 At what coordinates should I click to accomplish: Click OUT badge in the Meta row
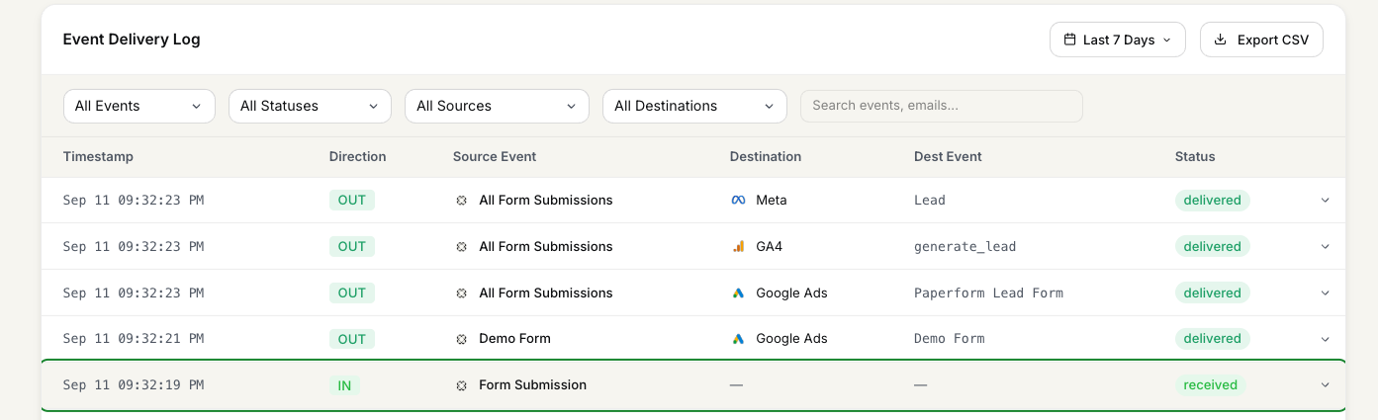[x=352, y=201]
